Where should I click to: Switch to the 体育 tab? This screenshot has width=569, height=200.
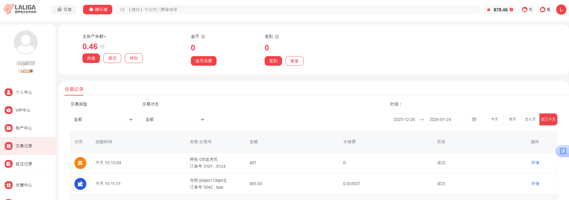tap(64, 9)
